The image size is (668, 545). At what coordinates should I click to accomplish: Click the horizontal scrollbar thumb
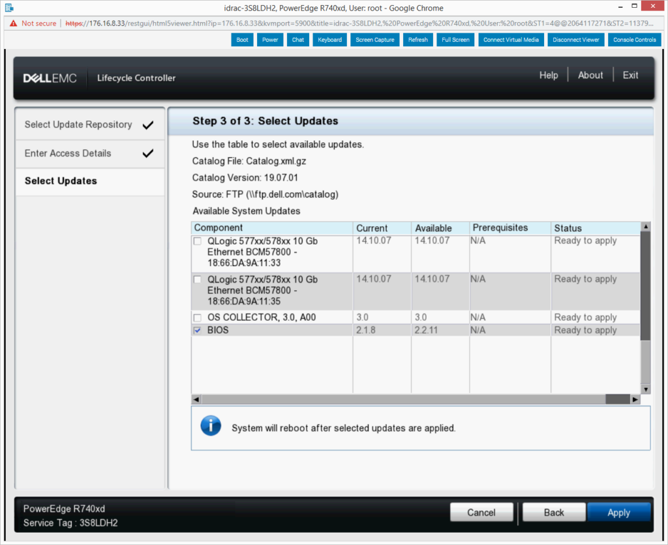[617, 400]
